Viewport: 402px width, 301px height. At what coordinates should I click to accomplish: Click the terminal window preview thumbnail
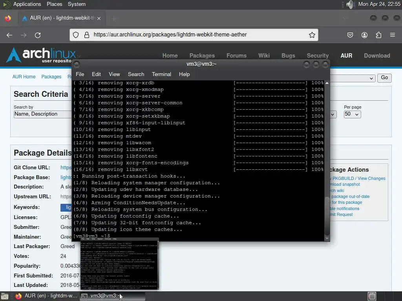pos(119,264)
